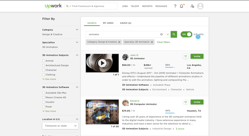Viewport: 249px width, 136px height.
Task: Expand the Specialties filter section
Action: [77, 42]
